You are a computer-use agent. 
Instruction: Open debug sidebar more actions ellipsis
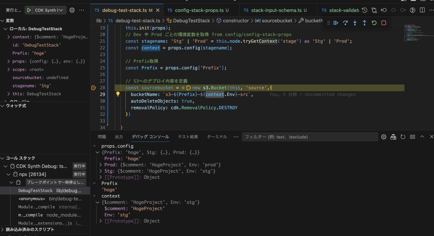[82, 10]
